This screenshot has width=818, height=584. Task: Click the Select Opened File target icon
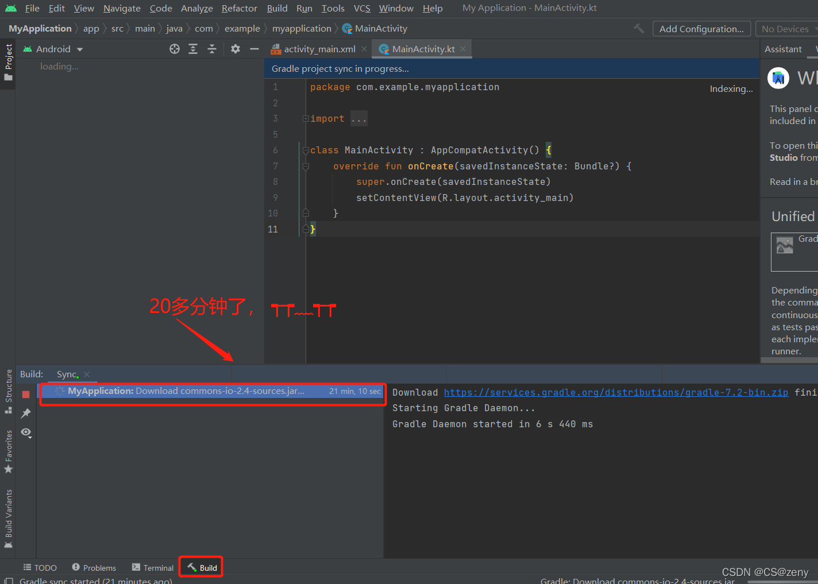click(x=175, y=49)
